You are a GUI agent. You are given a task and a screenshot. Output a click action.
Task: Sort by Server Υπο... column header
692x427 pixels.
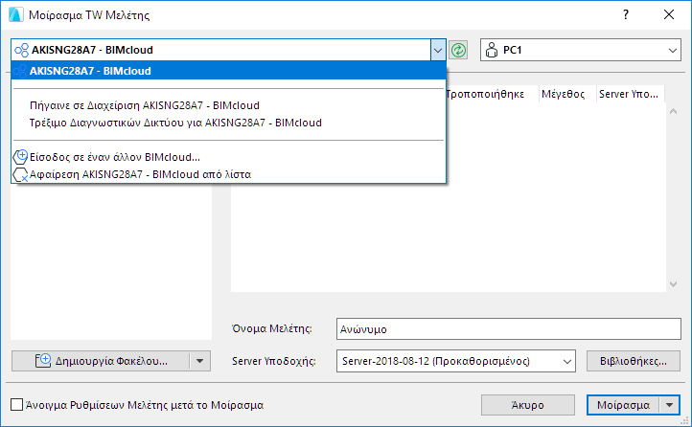click(631, 94)
